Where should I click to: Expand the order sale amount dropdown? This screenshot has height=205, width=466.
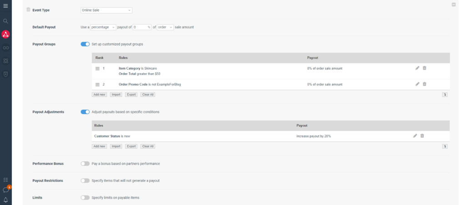[x=165, y=27]
